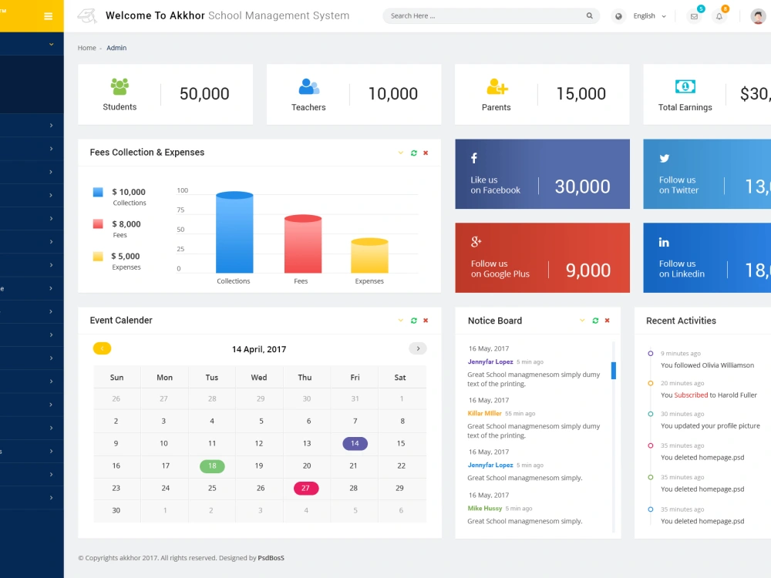Select highlighted date 14 in calendar
This screenshot has height=578, width=771.
click(355, 443)
